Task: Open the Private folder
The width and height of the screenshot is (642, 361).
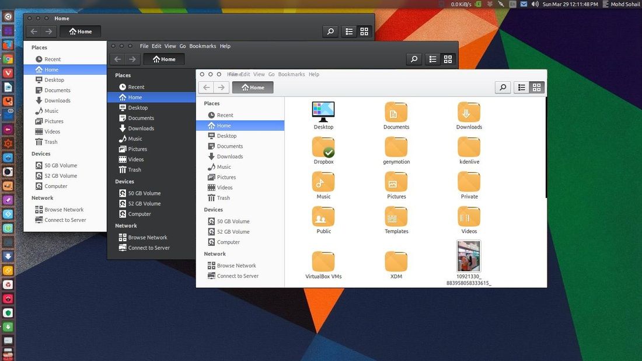Action: pyautogui.click(x=469, y=183)
